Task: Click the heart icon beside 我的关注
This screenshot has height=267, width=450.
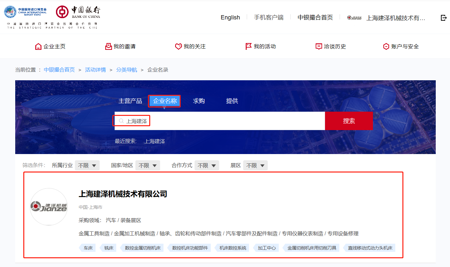Action: (178, 47)
